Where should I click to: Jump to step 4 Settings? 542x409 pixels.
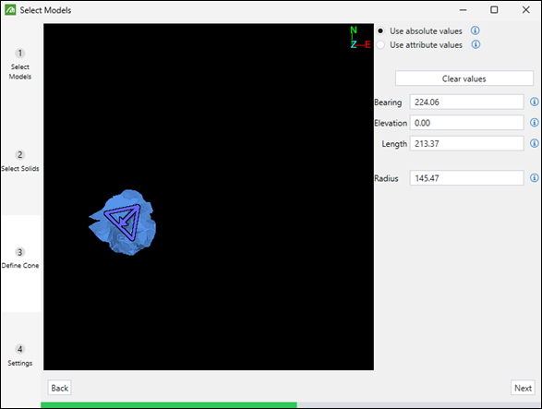tap(20, 355)
